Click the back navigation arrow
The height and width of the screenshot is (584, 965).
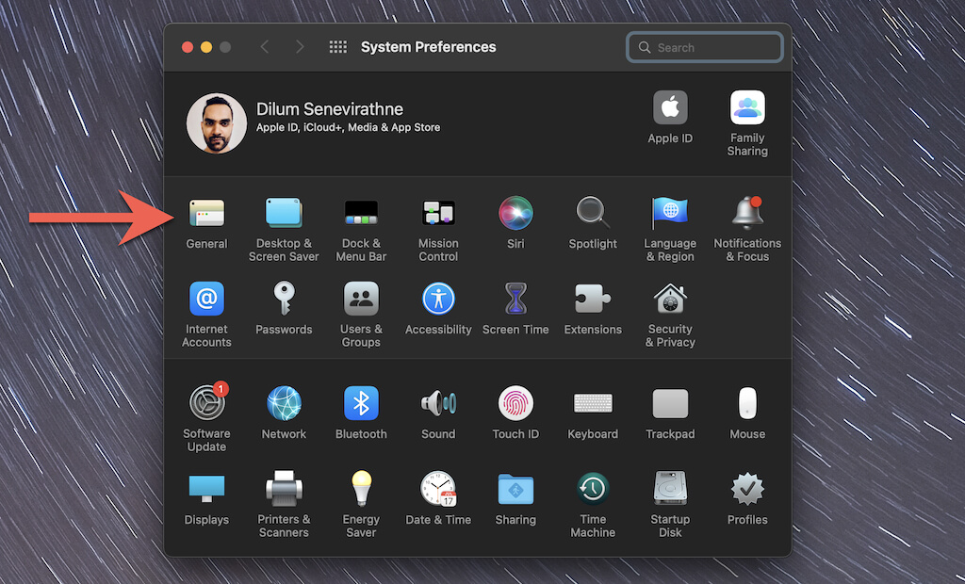(265, 47)
